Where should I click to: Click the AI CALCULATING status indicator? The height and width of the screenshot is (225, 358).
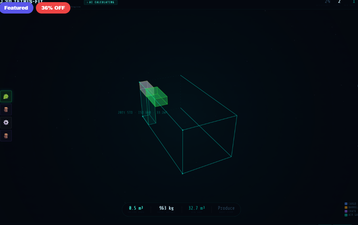tap(101, 2)
